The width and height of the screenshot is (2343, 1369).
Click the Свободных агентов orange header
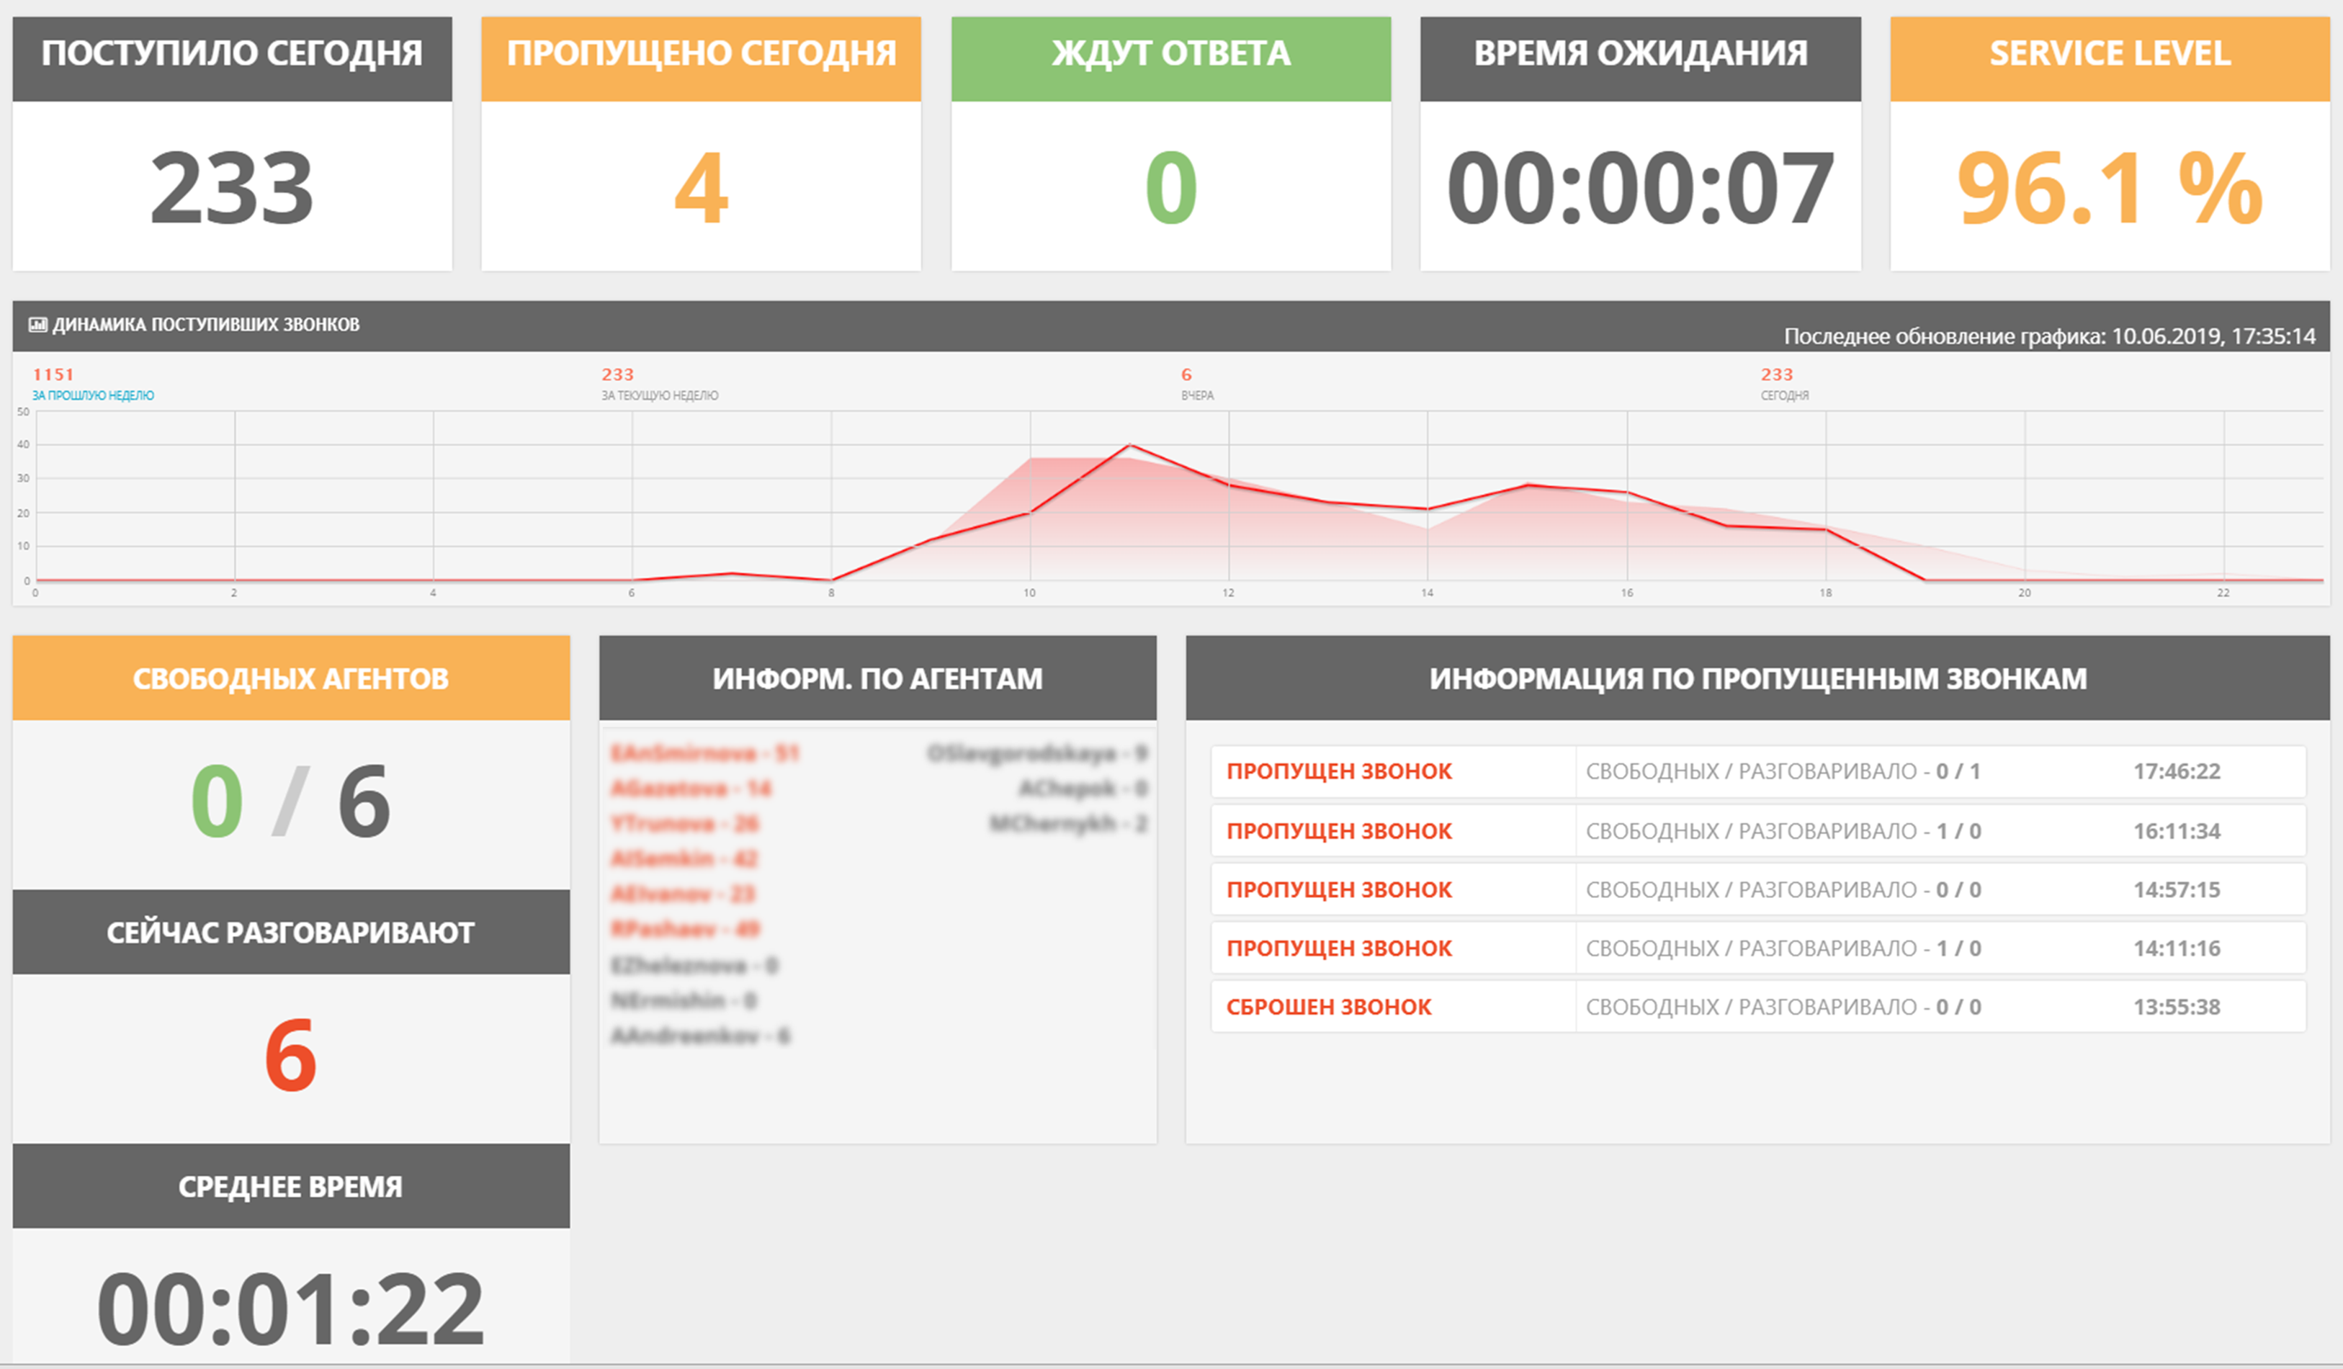pos(290,678)
